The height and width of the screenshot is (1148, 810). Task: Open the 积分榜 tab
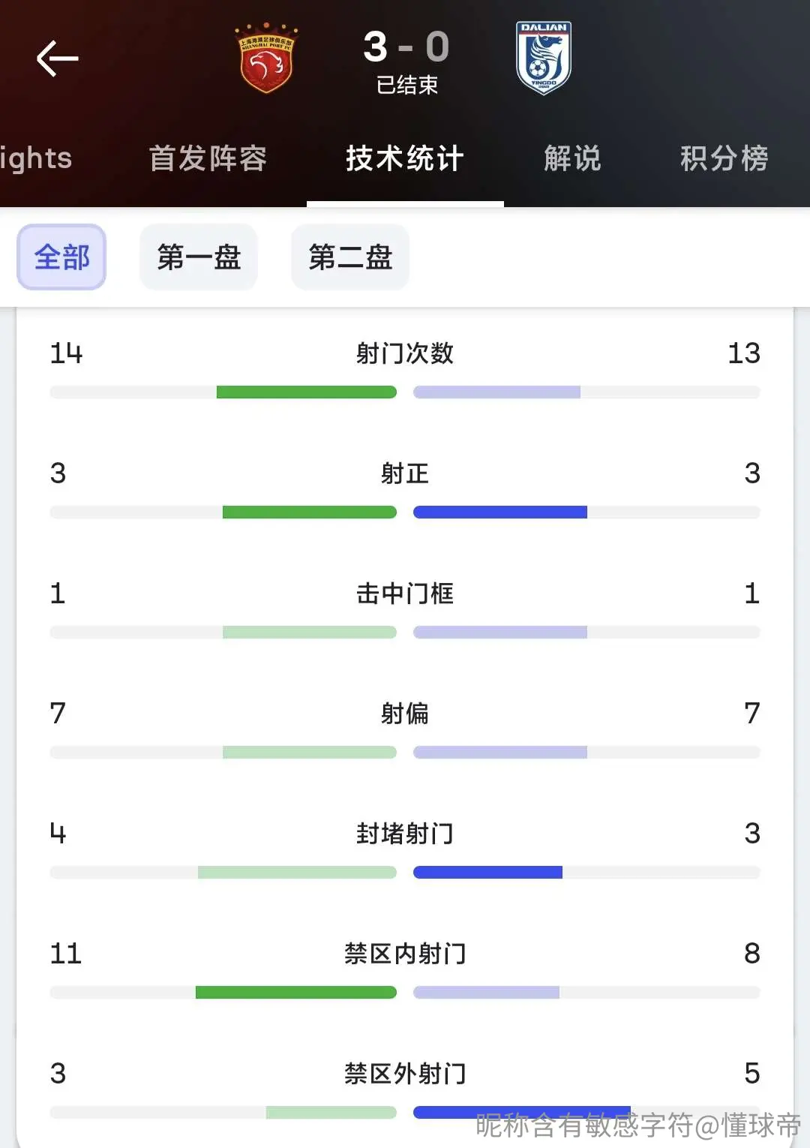(x=724, y=158)
